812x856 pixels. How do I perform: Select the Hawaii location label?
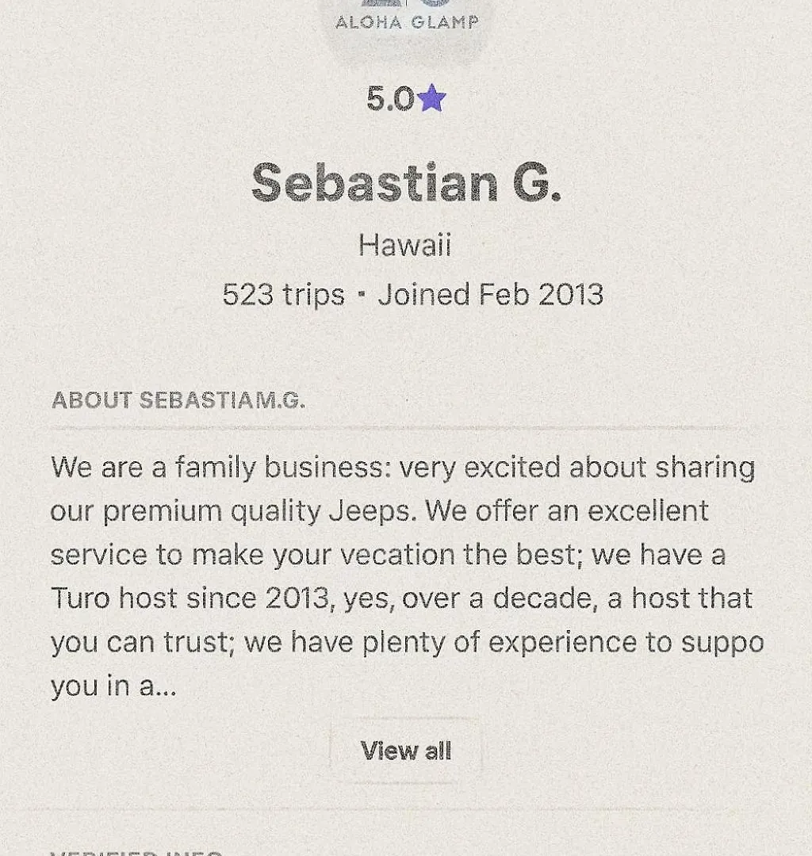pyautogui.click(x=405, y=244)
